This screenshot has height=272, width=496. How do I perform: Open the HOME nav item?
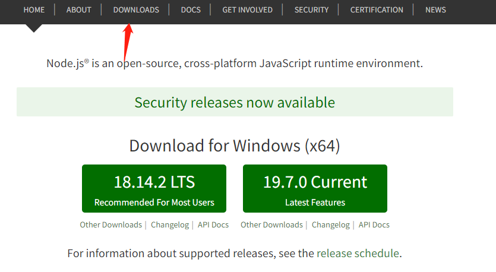tap(34, 10)
